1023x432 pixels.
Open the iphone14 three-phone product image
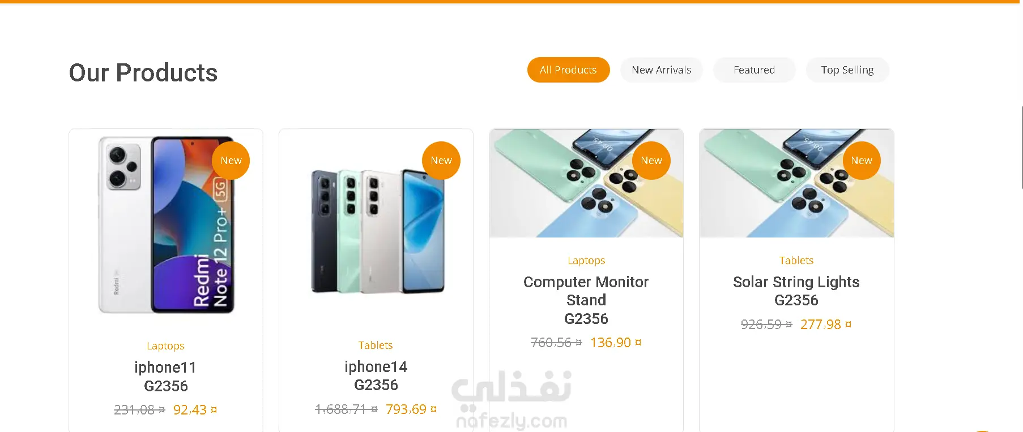(x=376, y=231)
